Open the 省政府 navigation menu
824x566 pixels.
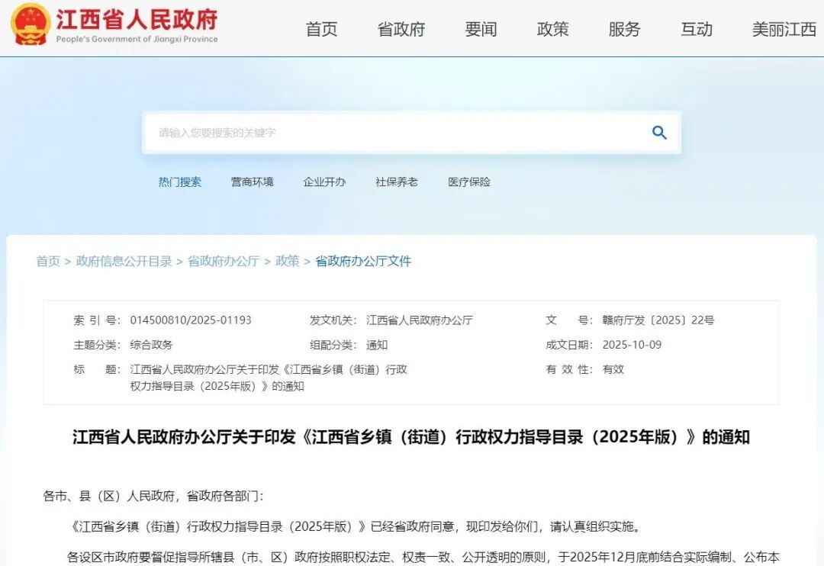[x=400, y=29]
